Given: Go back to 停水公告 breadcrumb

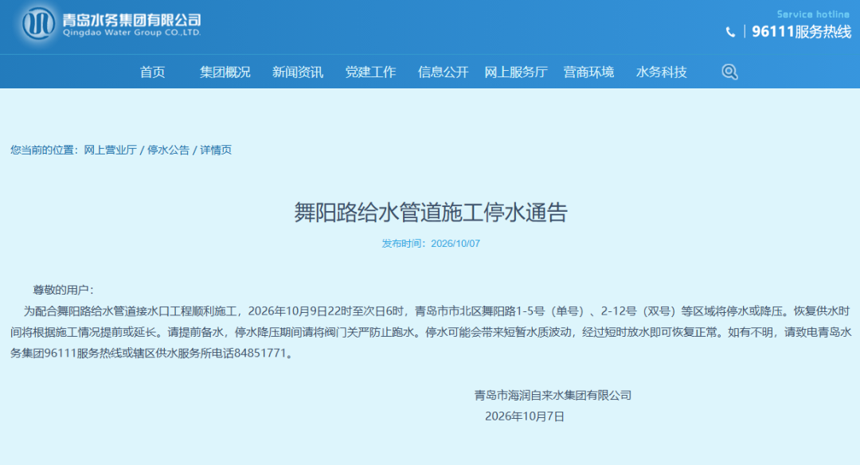Looking at the screenshot, I should (x=168, y=150).
